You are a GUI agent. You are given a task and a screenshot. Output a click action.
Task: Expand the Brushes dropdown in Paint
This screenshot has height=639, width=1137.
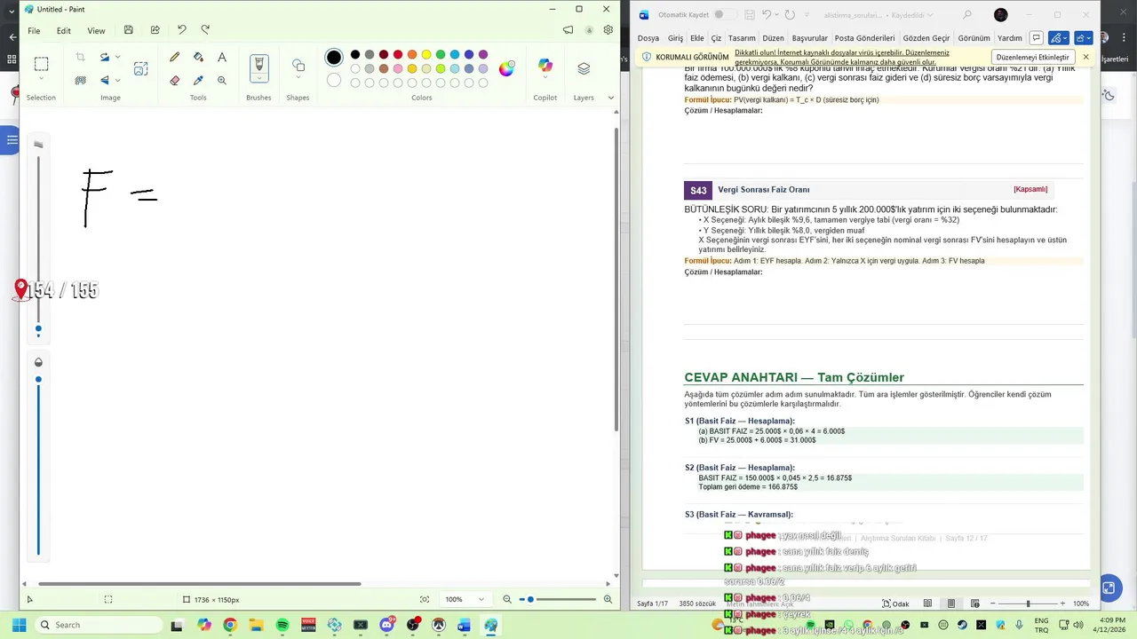tap(258, 79)
